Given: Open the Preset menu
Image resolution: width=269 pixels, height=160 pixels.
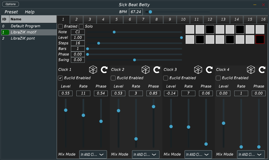Looking at the screenshot, I should 11,12.
